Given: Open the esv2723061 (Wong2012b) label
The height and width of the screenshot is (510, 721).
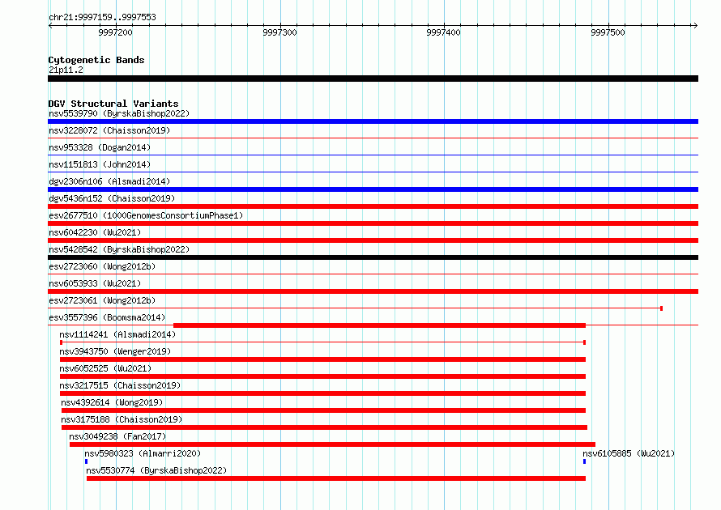Looking at the screenshot, I should (x=102, y=300).
